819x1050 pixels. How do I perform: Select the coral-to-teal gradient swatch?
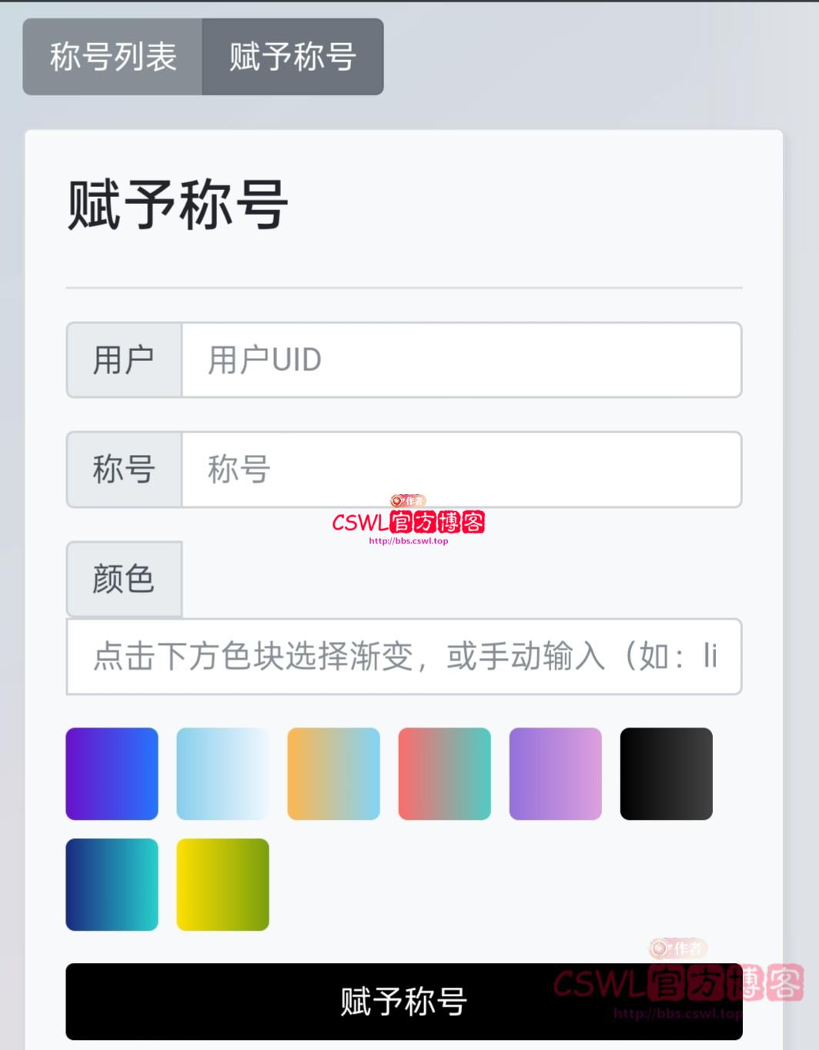click(444, 774)
